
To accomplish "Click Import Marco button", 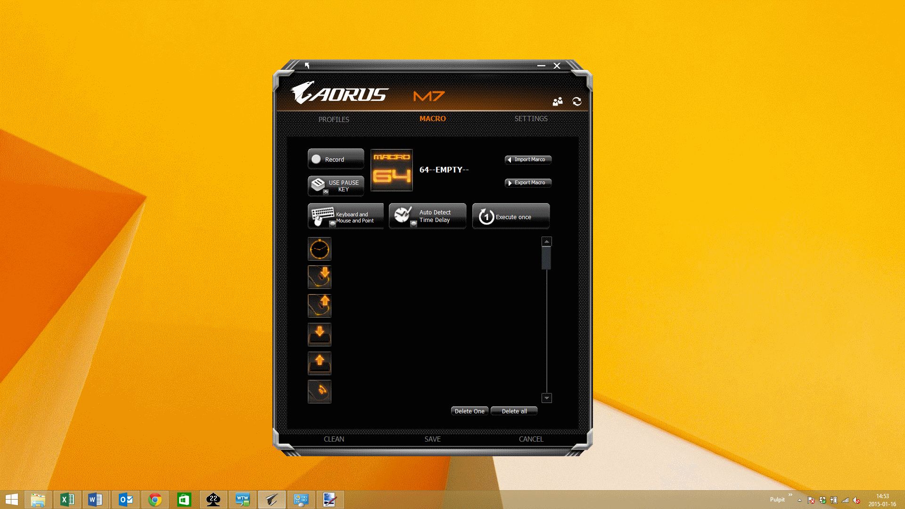I will point(528,159).
